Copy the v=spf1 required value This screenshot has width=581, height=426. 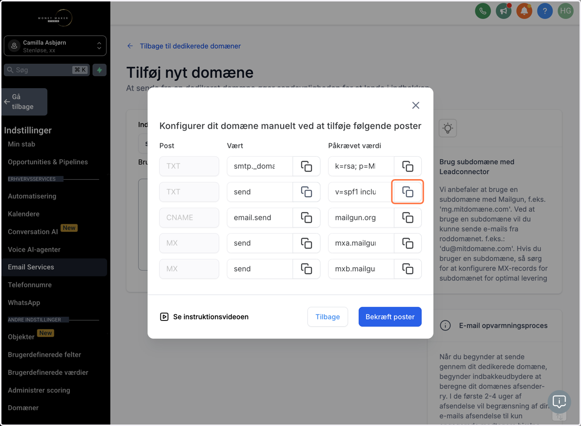pos(408,192)
